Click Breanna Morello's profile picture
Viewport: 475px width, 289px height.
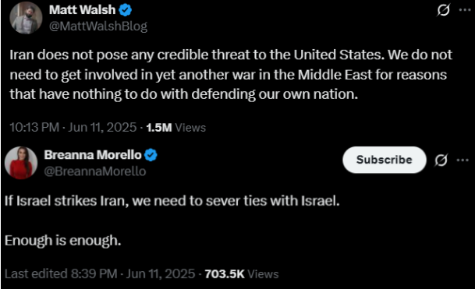point(21,163)
